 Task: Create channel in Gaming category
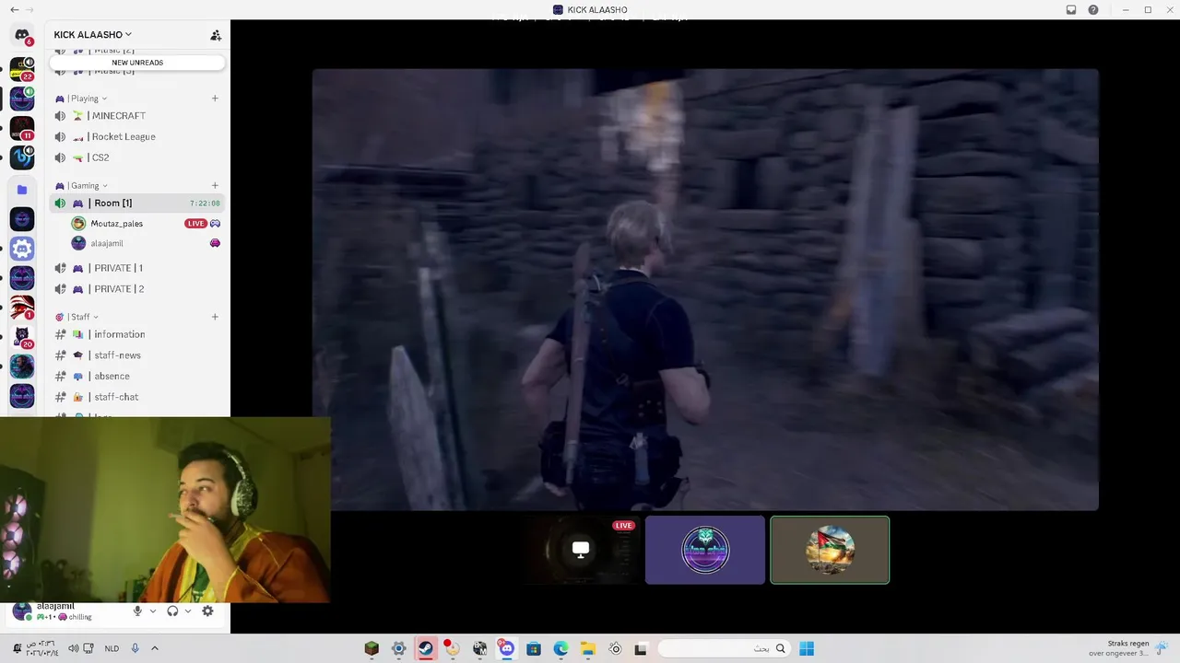pyautogui.click(x=215, y=186)
